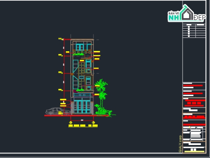The width and height of the screenshot is (210, 158).
Task: Select the car drawing beside the building
Action: [58, 111]
